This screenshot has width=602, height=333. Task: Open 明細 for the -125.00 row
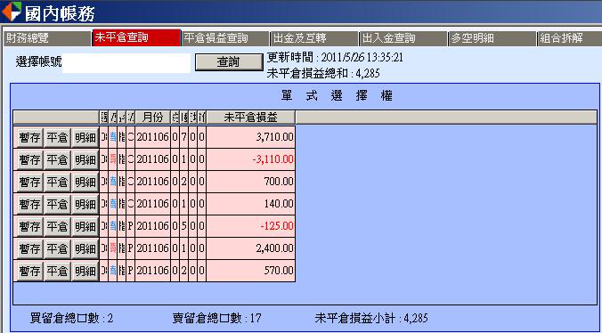click(85, 226)
